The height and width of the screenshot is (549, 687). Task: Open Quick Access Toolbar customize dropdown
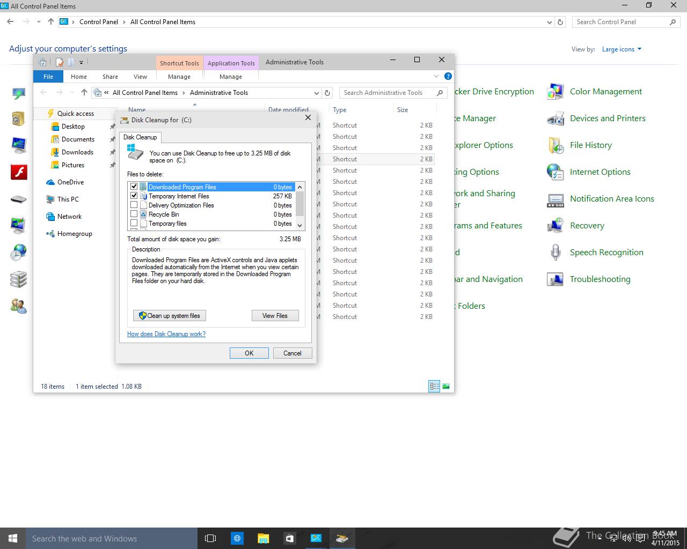82,62
